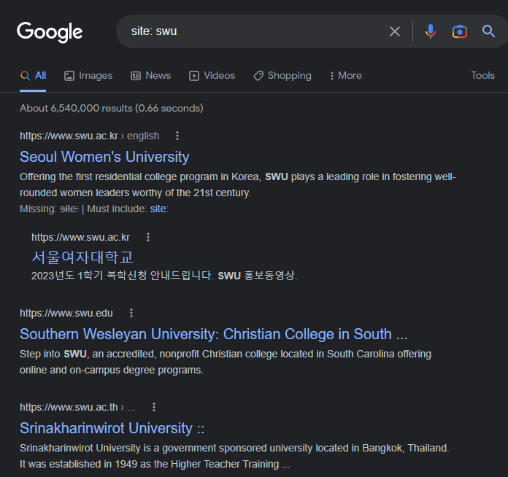Click the 'site:' must include link
The width and height of the screenshot is (508, 477).
(159, 209)
